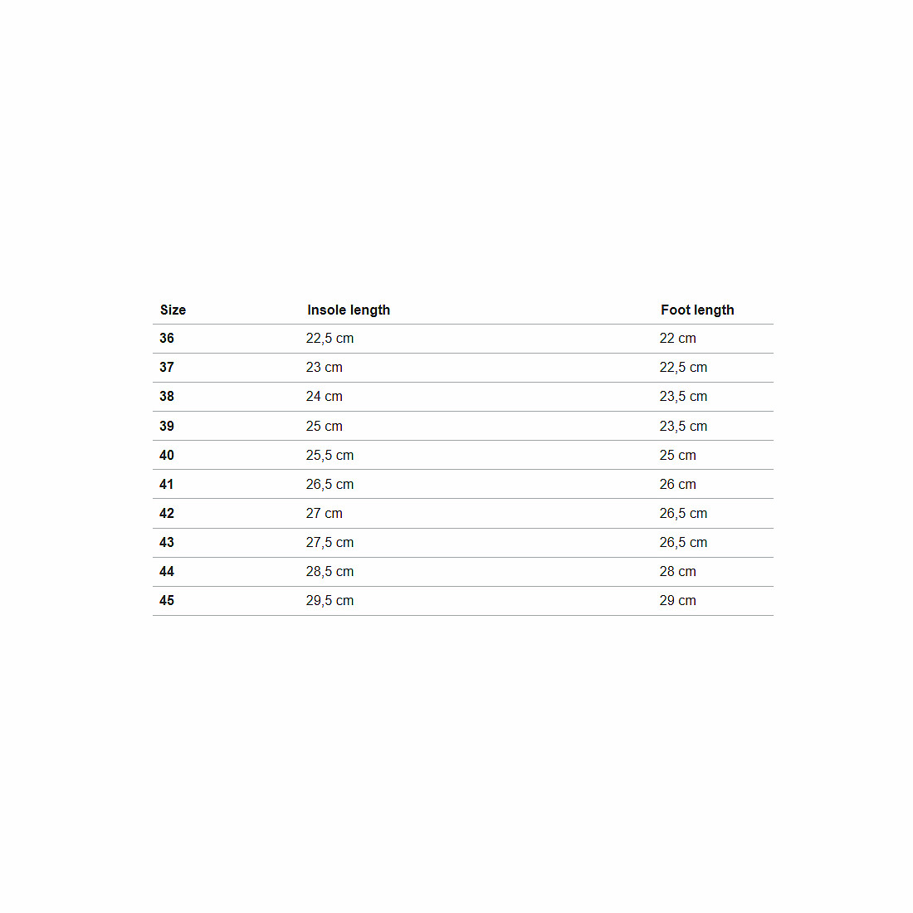Screen dimensions: 913x913
Task: Click the 29,5 cm insole length cell
Action: (330, 601)
